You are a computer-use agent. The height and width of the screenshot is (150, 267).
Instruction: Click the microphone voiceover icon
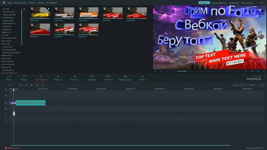246,71
